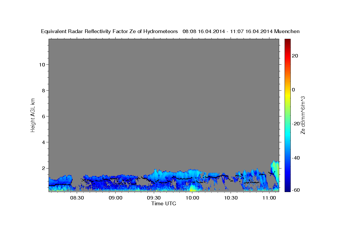Viewport: 345px width, 230px height.
Task: Click the colorbar label '-40'
Action: [296, 158]
